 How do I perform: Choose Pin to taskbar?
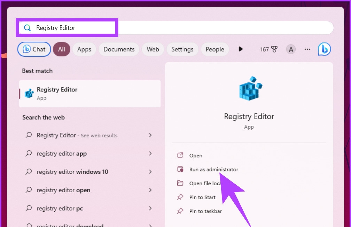tap(205, 211)
